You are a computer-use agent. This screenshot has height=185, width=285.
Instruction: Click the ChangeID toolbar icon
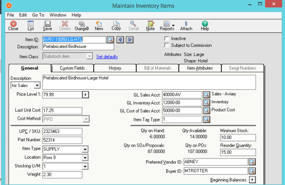coord(82,25)
